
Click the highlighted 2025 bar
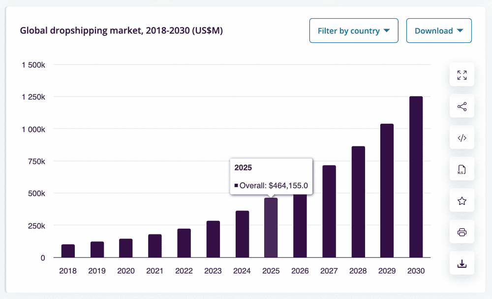click(271, 228)
